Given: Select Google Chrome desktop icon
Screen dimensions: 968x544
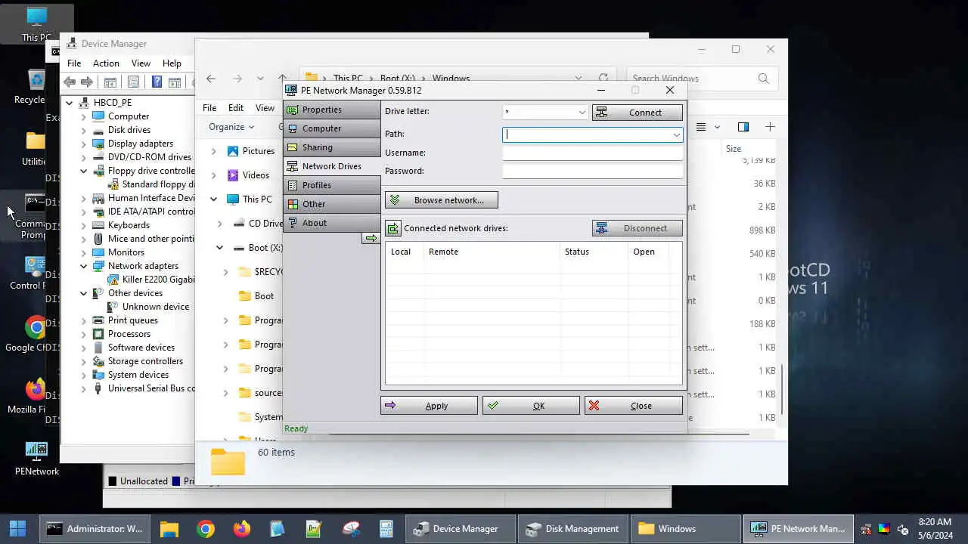Looking at the screenshot, I should point(35,335).
